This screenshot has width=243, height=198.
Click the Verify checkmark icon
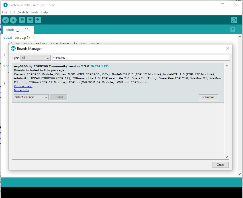[x=5, y=20]
